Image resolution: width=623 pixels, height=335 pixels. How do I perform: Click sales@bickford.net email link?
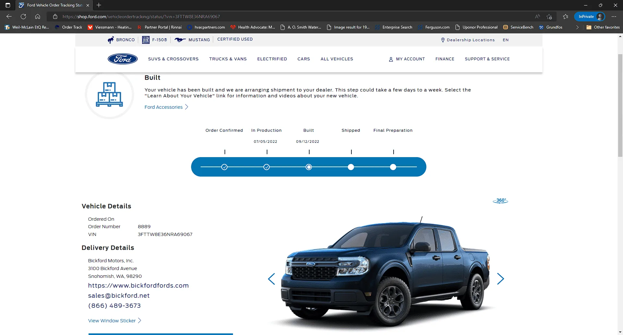pos(119,296)
